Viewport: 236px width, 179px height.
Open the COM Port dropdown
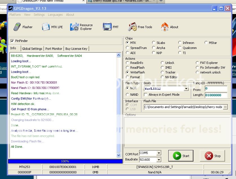click(x=159, y=153)
